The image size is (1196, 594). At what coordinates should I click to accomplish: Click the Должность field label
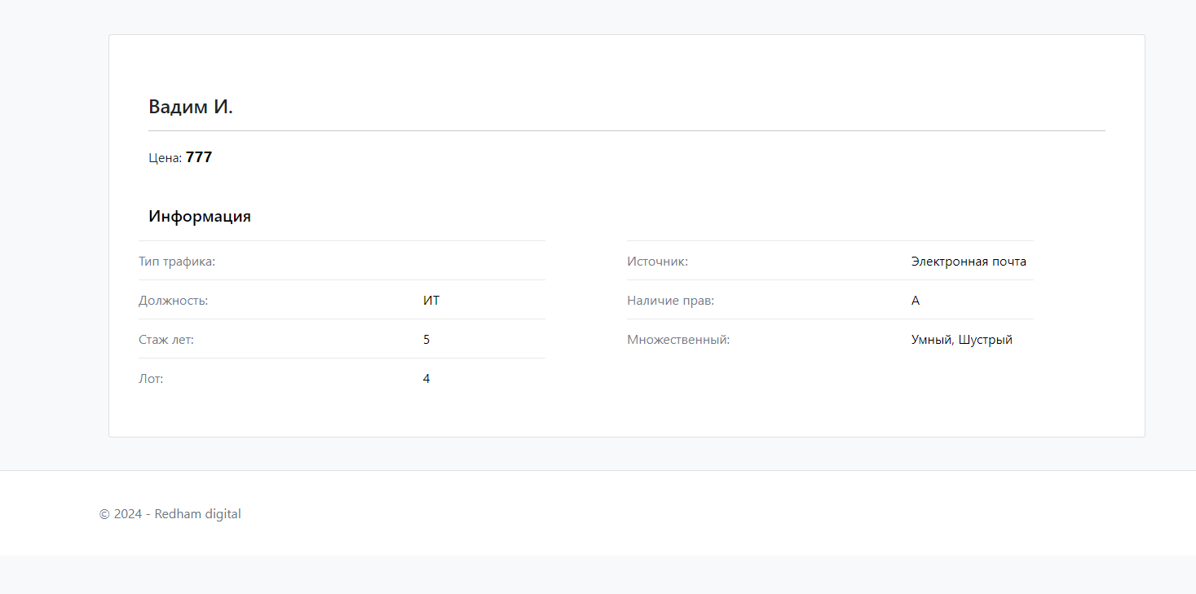174,301
